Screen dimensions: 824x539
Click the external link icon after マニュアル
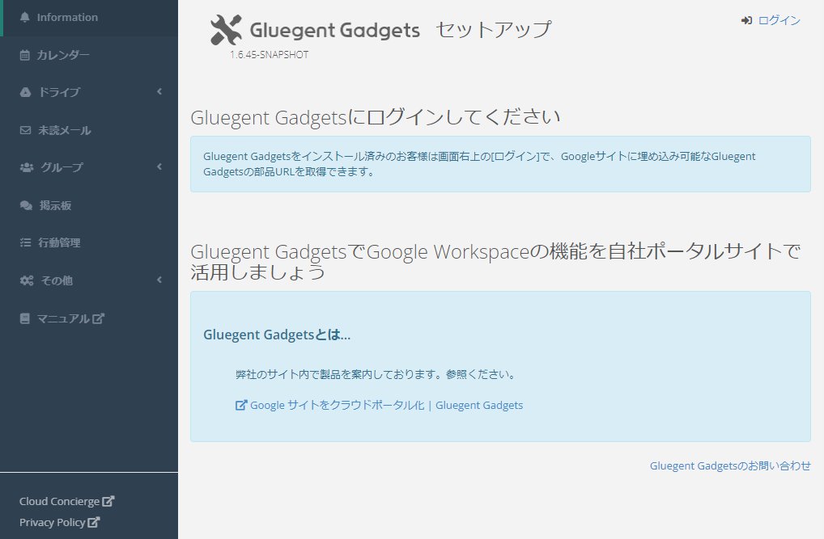click(98, 318)
